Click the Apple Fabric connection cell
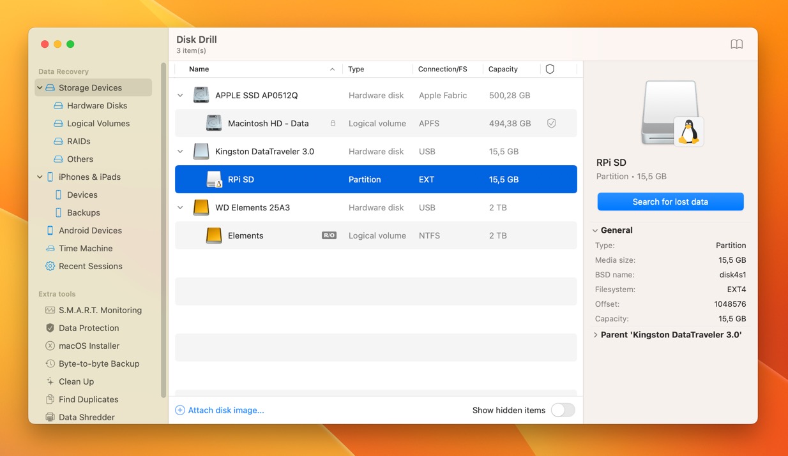Viewport: 788px width, 456px height. (443, 96)
